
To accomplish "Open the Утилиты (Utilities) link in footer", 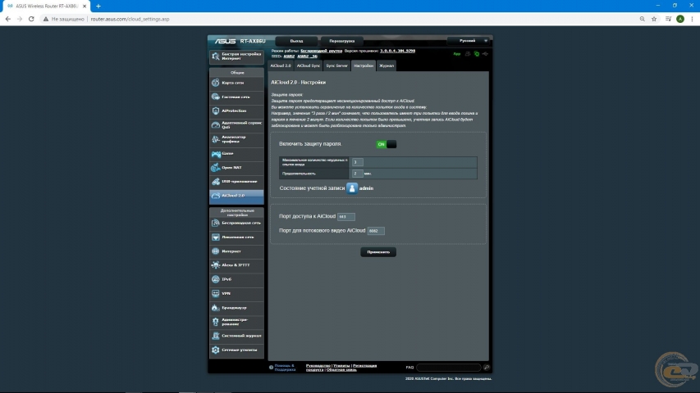I will (x=341, y=366).
